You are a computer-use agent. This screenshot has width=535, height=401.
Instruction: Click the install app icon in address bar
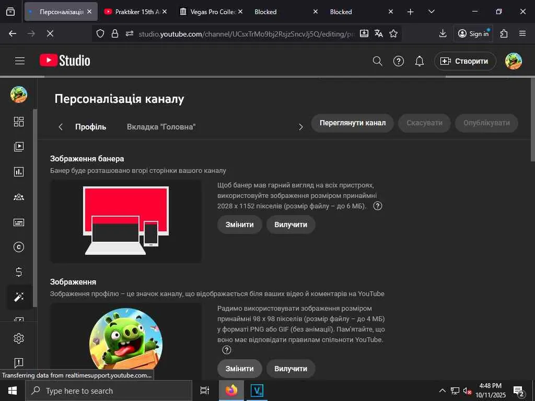364,33
